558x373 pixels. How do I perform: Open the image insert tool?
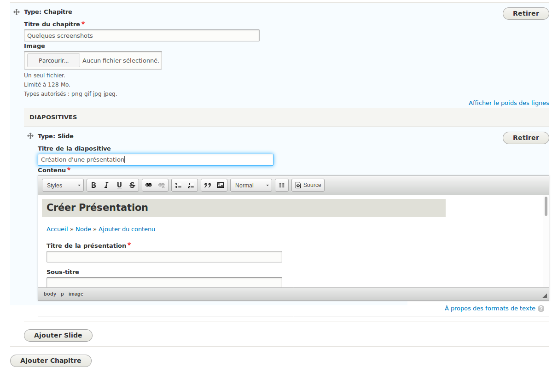point(221,185)
